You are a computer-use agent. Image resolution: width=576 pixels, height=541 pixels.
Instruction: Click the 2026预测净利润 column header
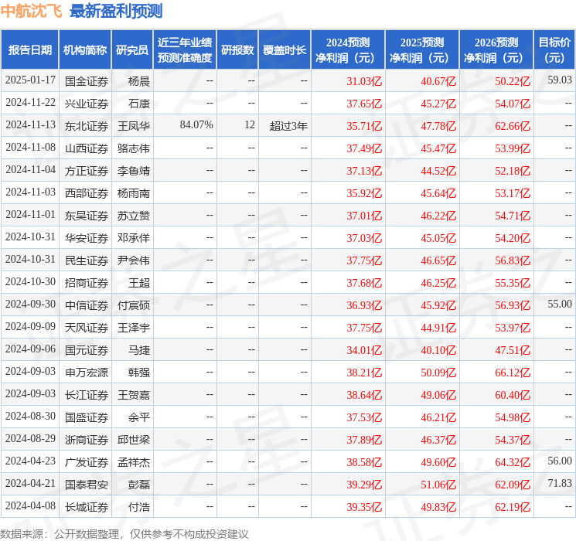[x=496, y=50]
